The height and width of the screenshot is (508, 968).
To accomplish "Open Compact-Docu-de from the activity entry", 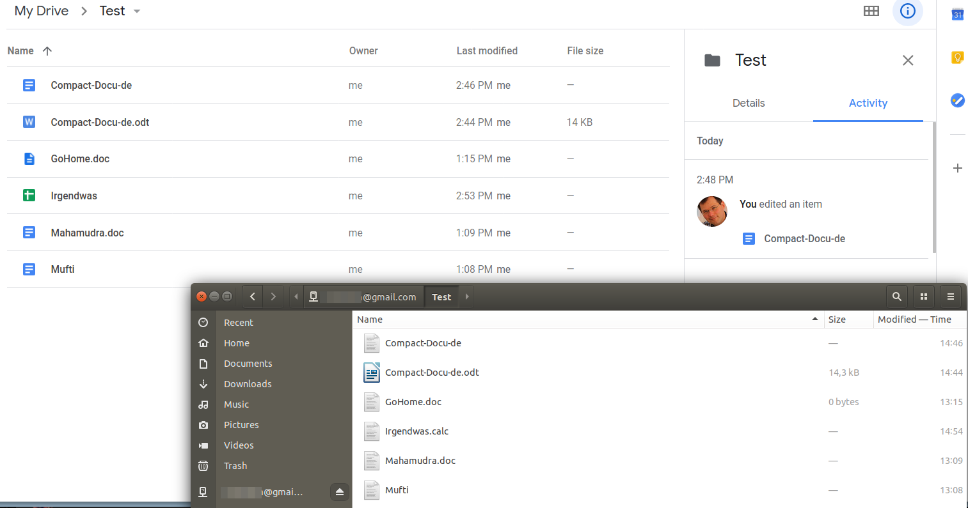I will tap(804, 239).
